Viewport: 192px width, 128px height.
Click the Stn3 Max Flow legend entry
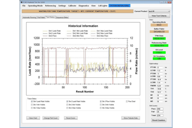click(99, 36)
